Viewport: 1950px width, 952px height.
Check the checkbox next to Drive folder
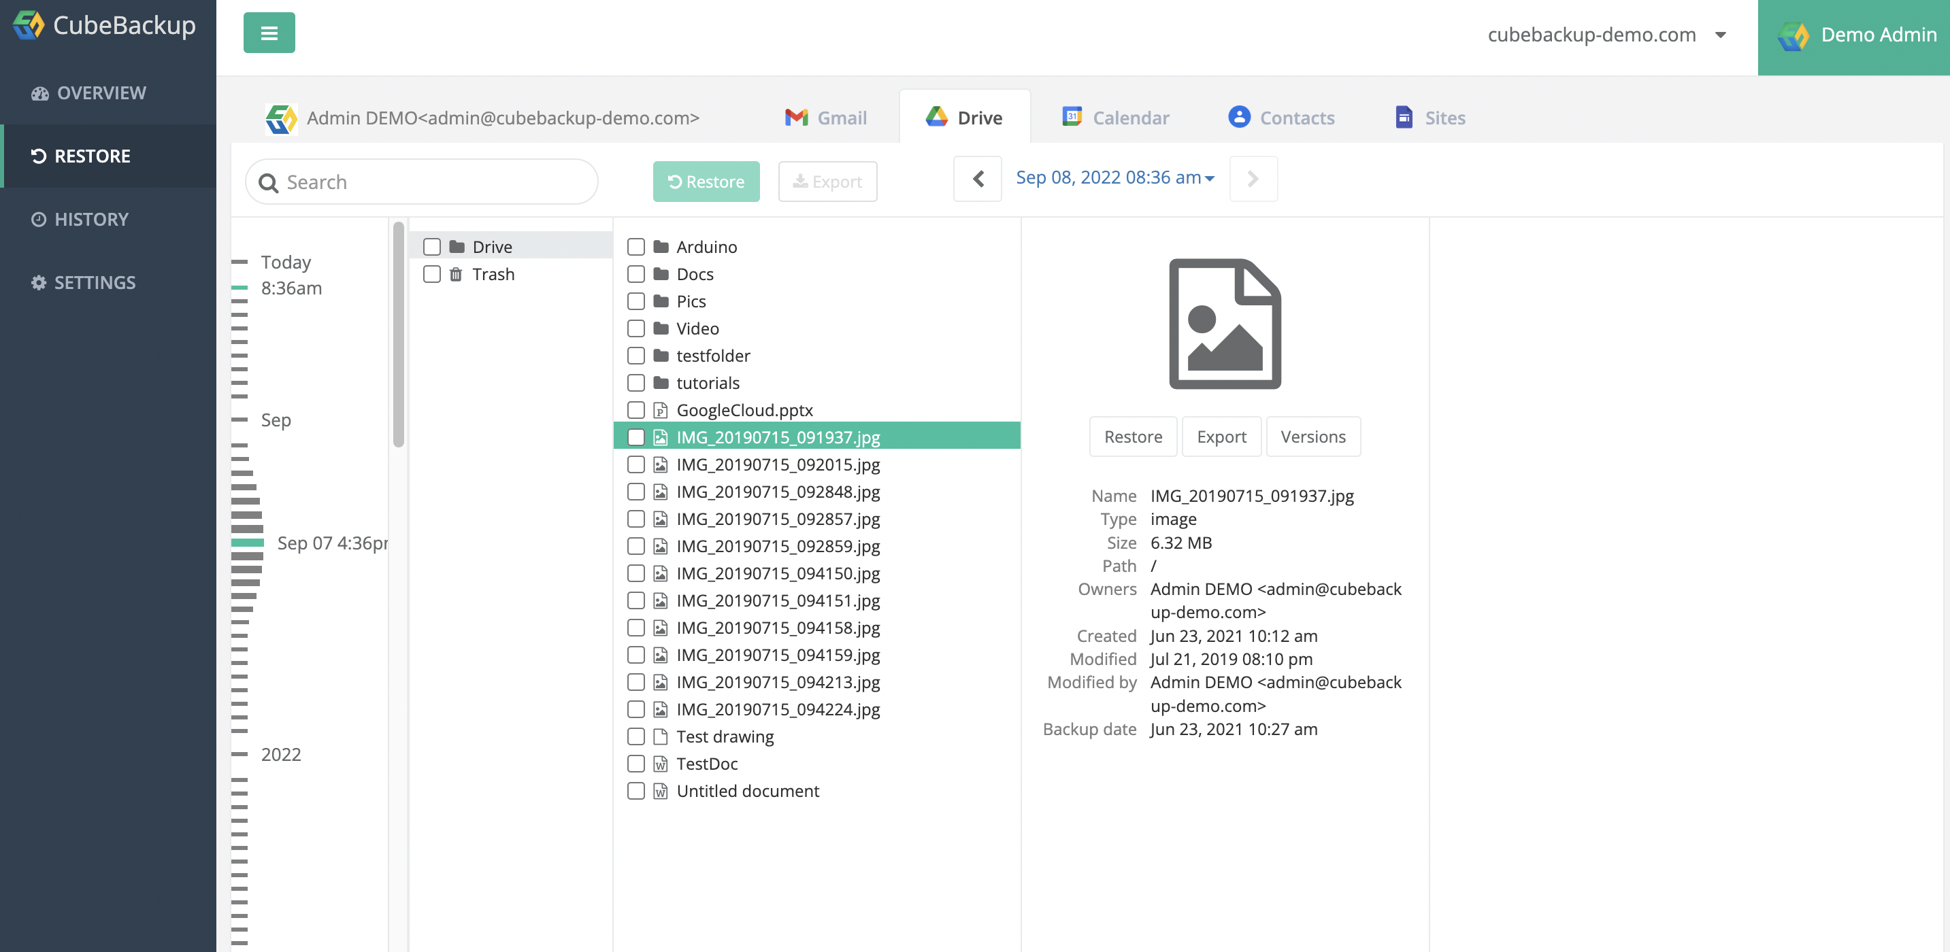431,246
